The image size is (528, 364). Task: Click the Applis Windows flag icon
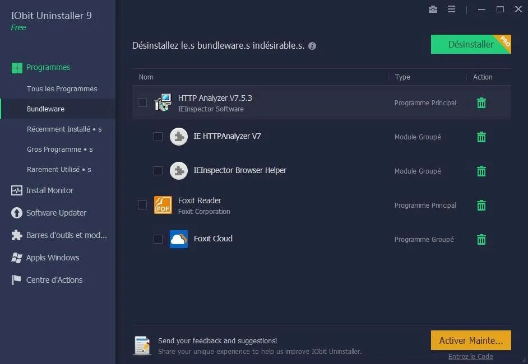[16, 258]
